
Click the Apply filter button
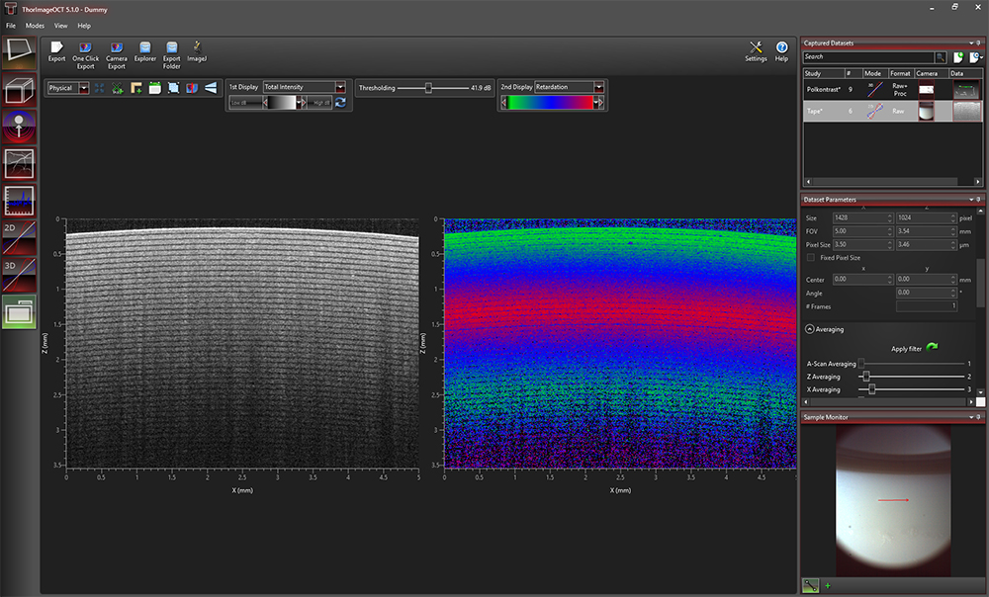tap(931, 348)
